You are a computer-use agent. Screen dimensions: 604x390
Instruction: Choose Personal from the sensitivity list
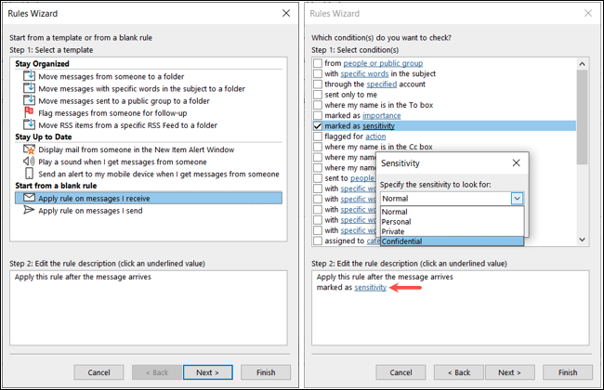pos(453,222)
